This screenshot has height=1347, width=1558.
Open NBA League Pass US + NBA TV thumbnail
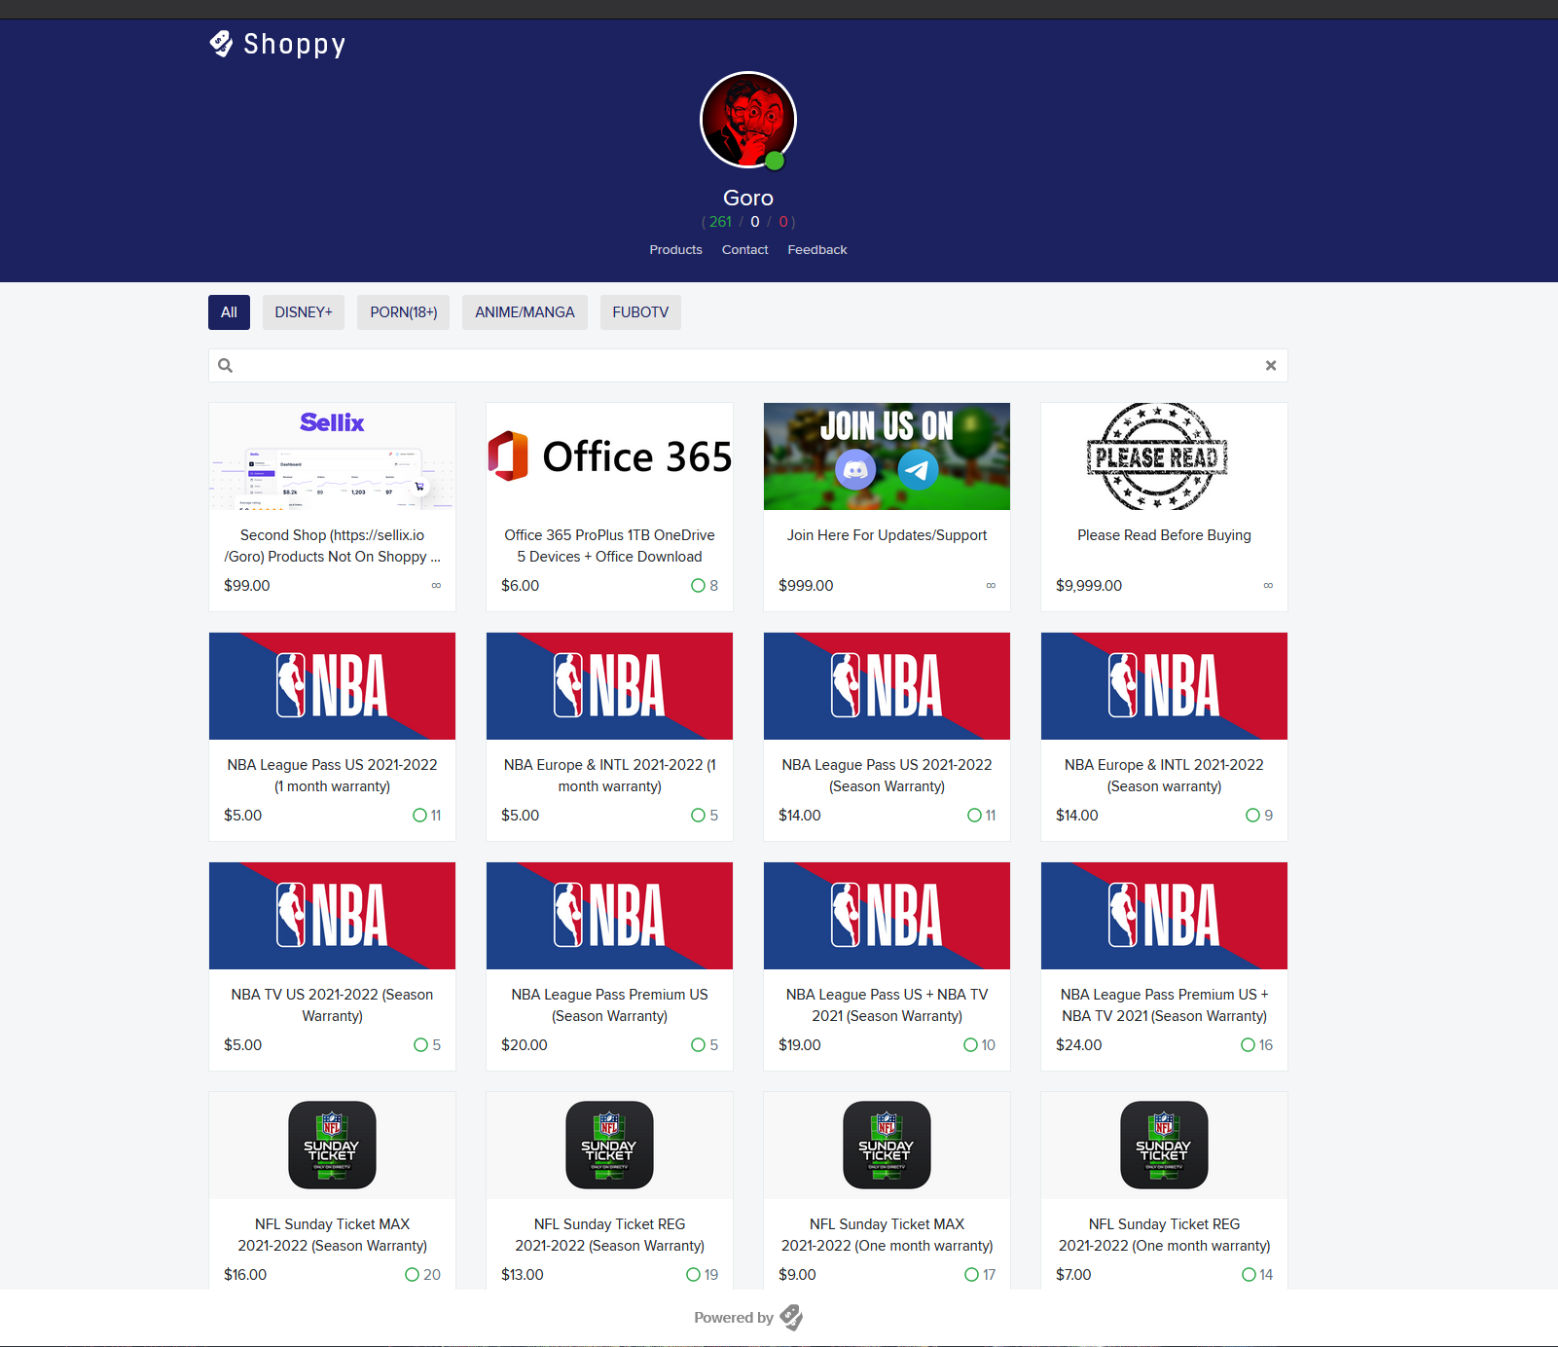pos(887,916)
